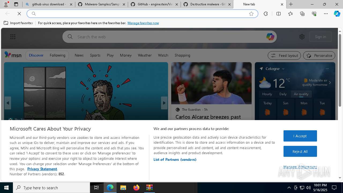343x193 pixels.
Task: Open the Money menu item
Action: pyautogui.click(x=126, y=55)
